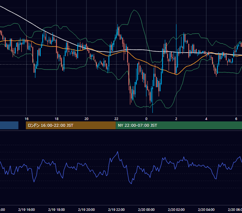Image resolution: width=242 pixels, height=213 pixels.
Task: Click the '2/20 00:00' date label
Action: [x=146, y=209]
